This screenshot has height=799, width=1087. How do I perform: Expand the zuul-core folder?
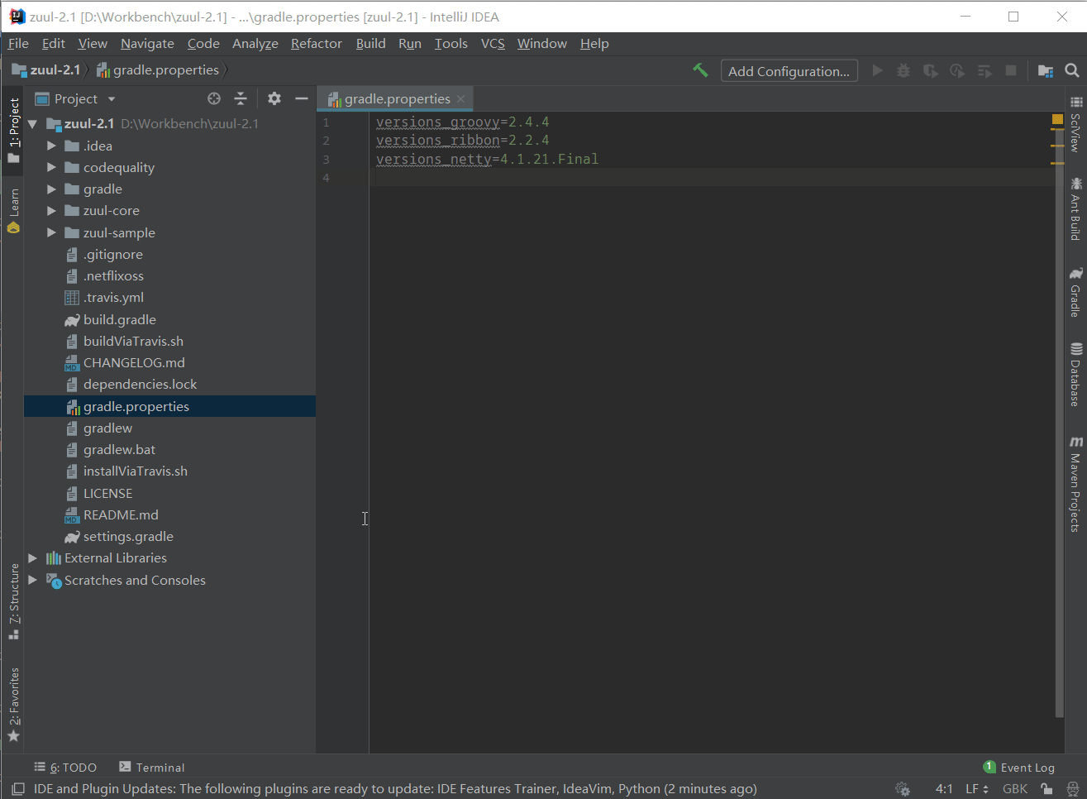pyautogui.click(x=51, y=211)
